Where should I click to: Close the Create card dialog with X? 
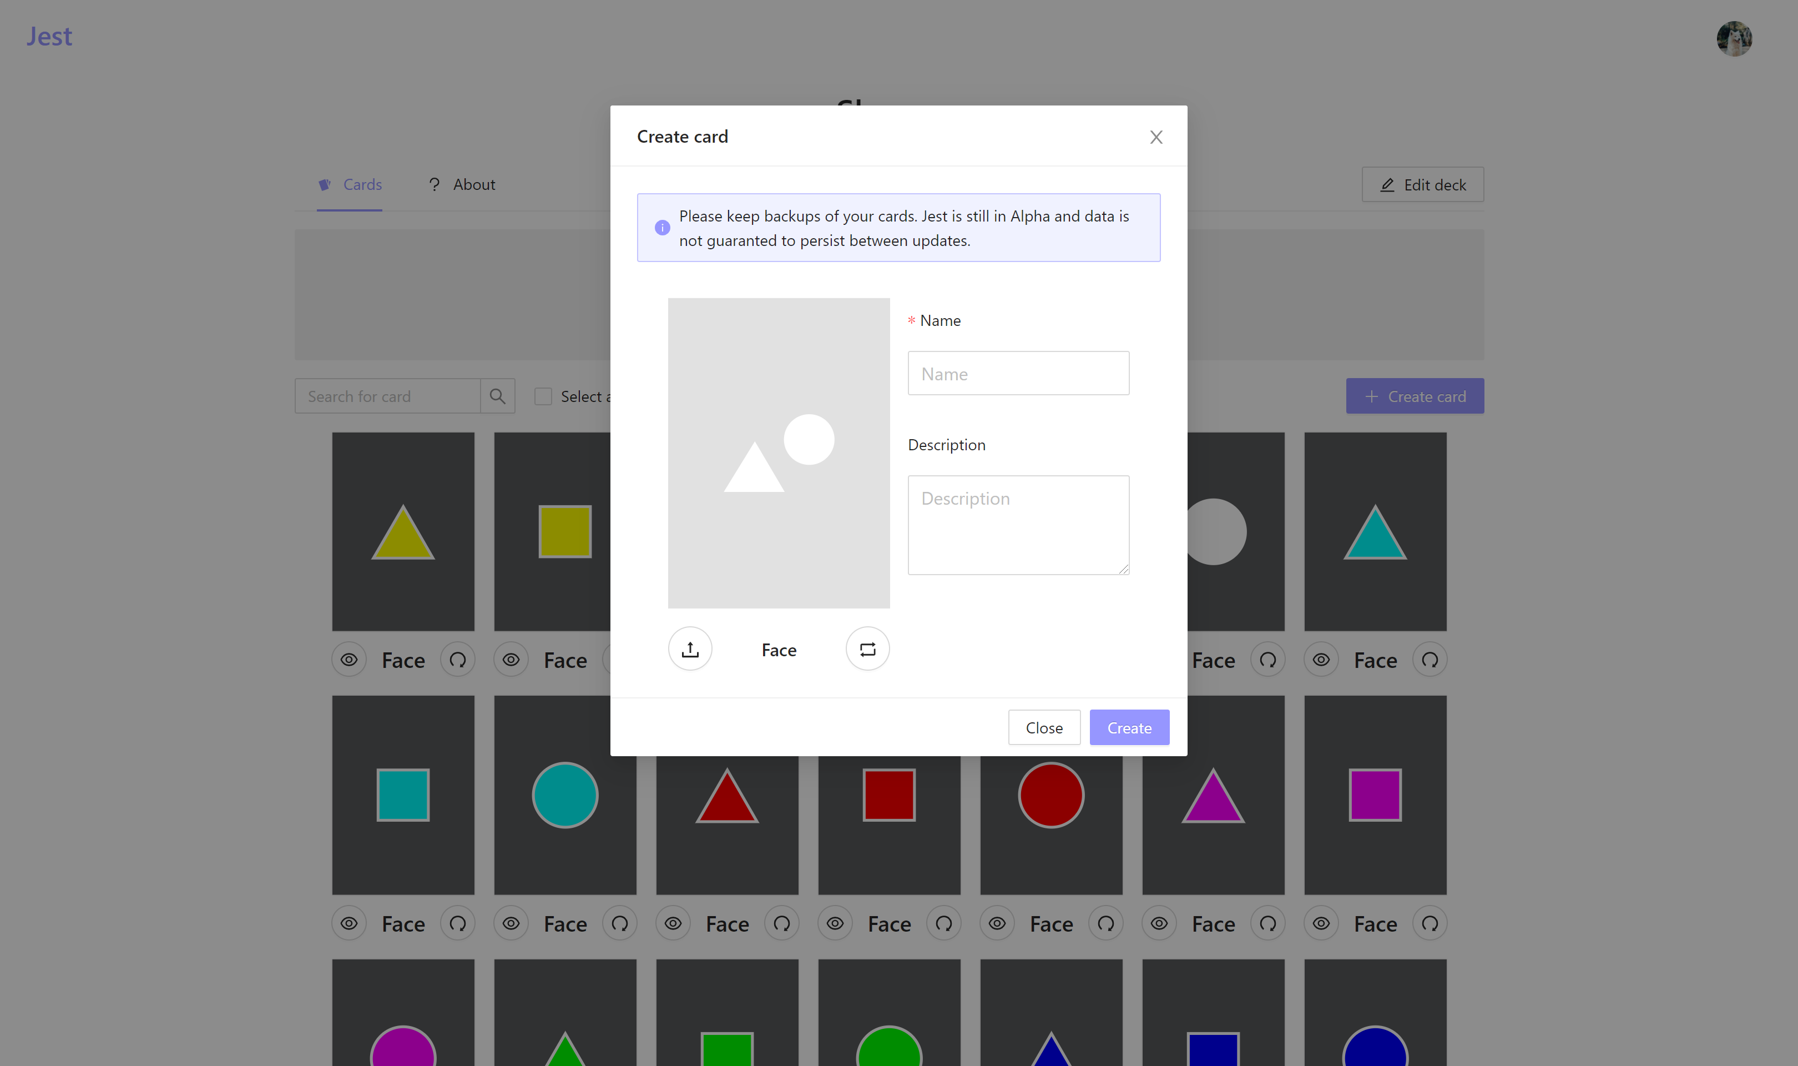coord(1155,137)
